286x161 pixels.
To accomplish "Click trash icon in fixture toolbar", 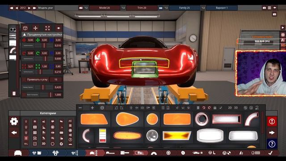I will pyautogui.click(x=198, y=108).
